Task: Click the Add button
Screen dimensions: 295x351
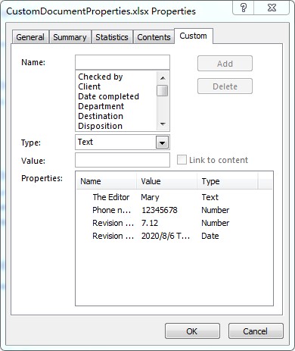Action: pyautogui.click(x=225, y=64)
